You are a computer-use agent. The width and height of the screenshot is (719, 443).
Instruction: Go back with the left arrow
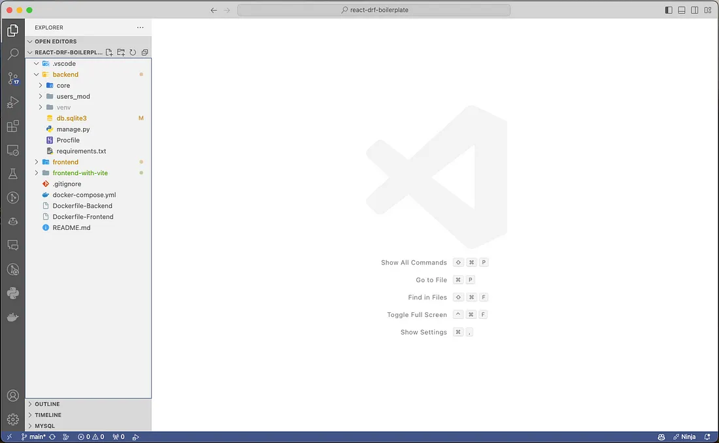tap(214, 10)
